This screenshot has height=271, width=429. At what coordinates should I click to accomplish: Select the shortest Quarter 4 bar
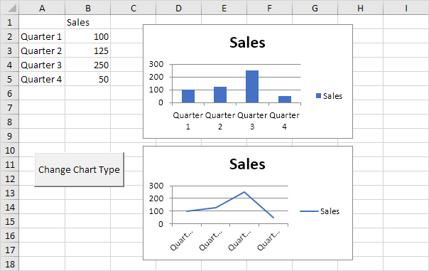[x=285, y=100]
